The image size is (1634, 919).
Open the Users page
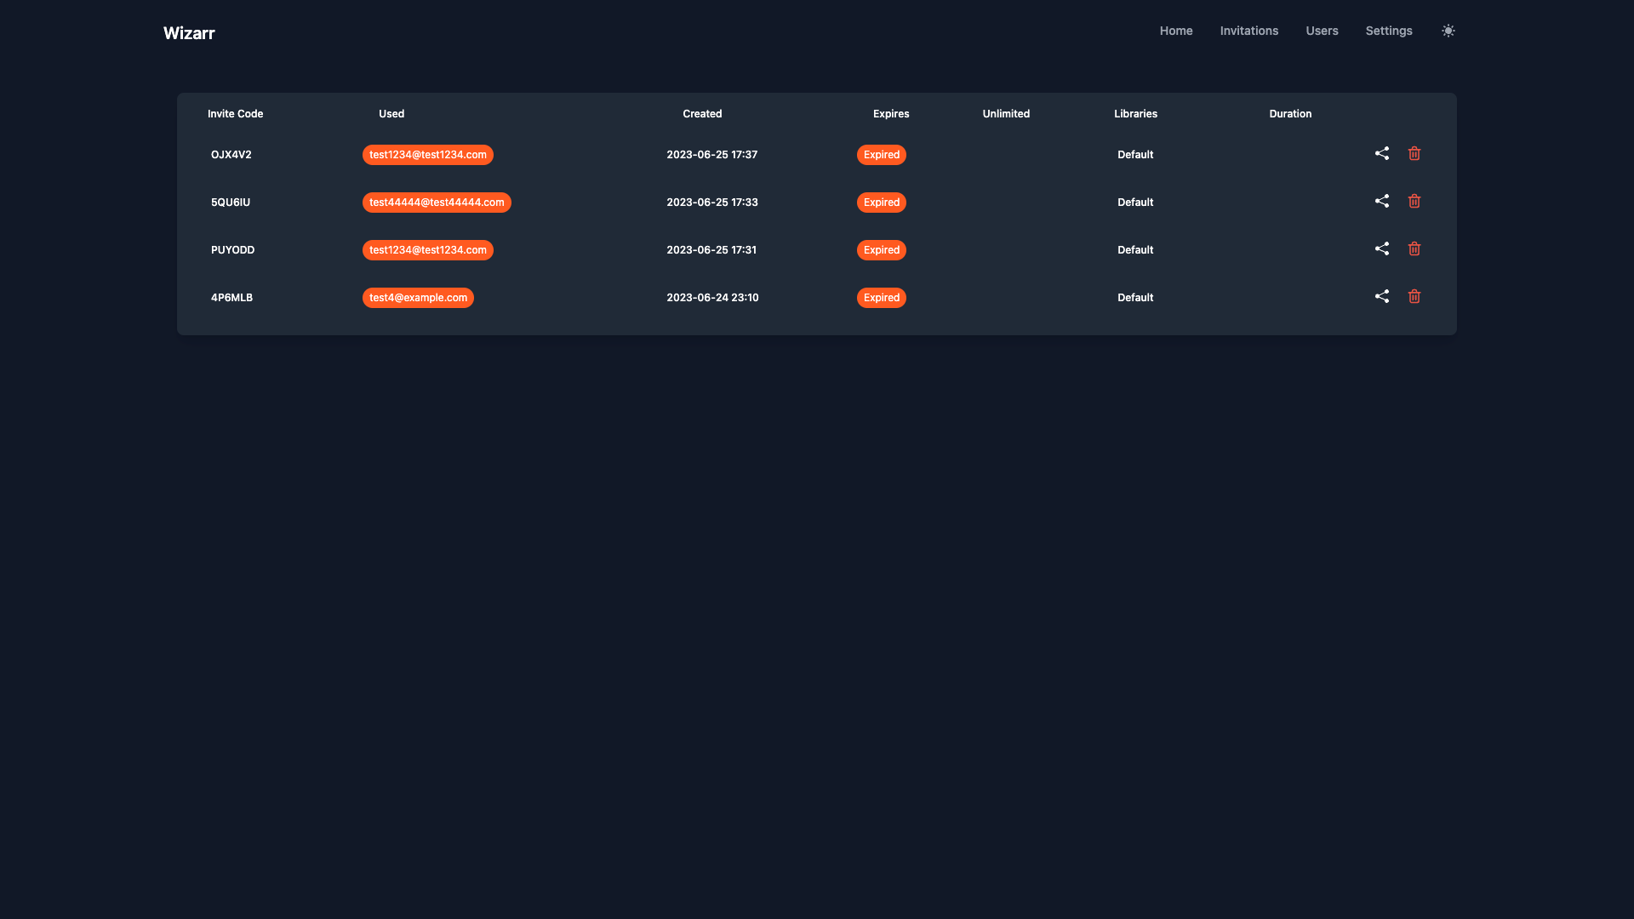[1322, 31]
